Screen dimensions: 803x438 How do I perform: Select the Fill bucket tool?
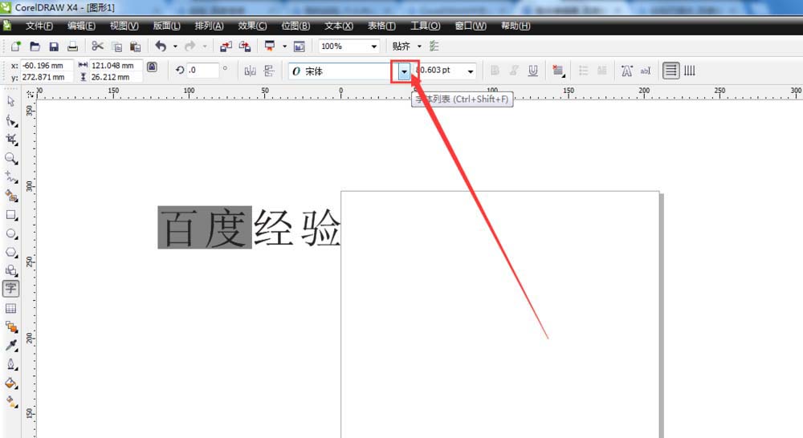point(10,383)
